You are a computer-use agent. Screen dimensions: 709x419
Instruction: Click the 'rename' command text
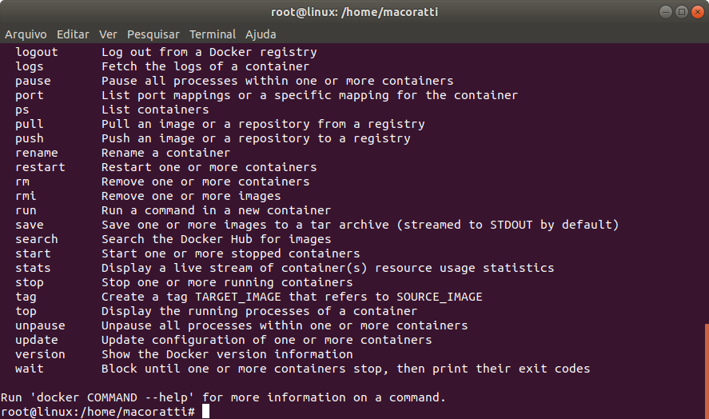click(37, 153)
